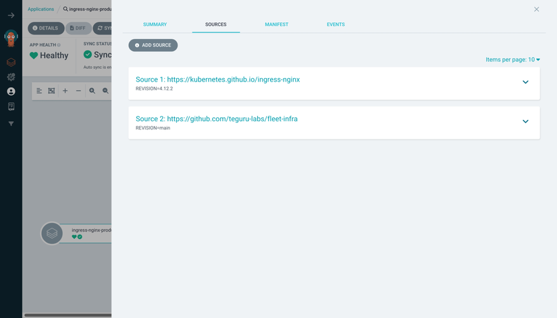This screenshot has width=557, height=318.
Task: Toggle the filter funnel icon in sidebar
Action: 11,123
